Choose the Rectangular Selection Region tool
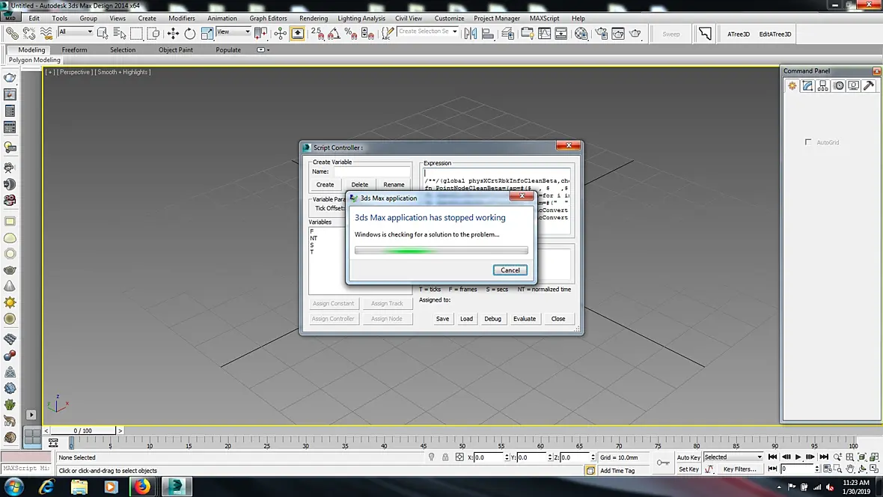Viewport: 883px width, 497px height. coord(136,34)
